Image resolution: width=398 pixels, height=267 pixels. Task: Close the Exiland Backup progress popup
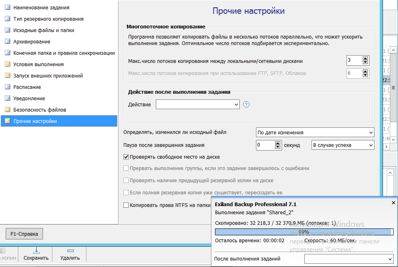[x=393, y=202]
